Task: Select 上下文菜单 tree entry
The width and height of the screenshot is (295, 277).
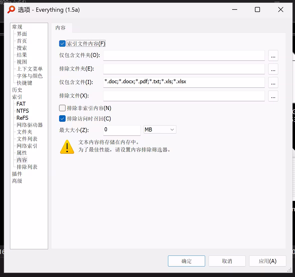Action: point(30,69)
